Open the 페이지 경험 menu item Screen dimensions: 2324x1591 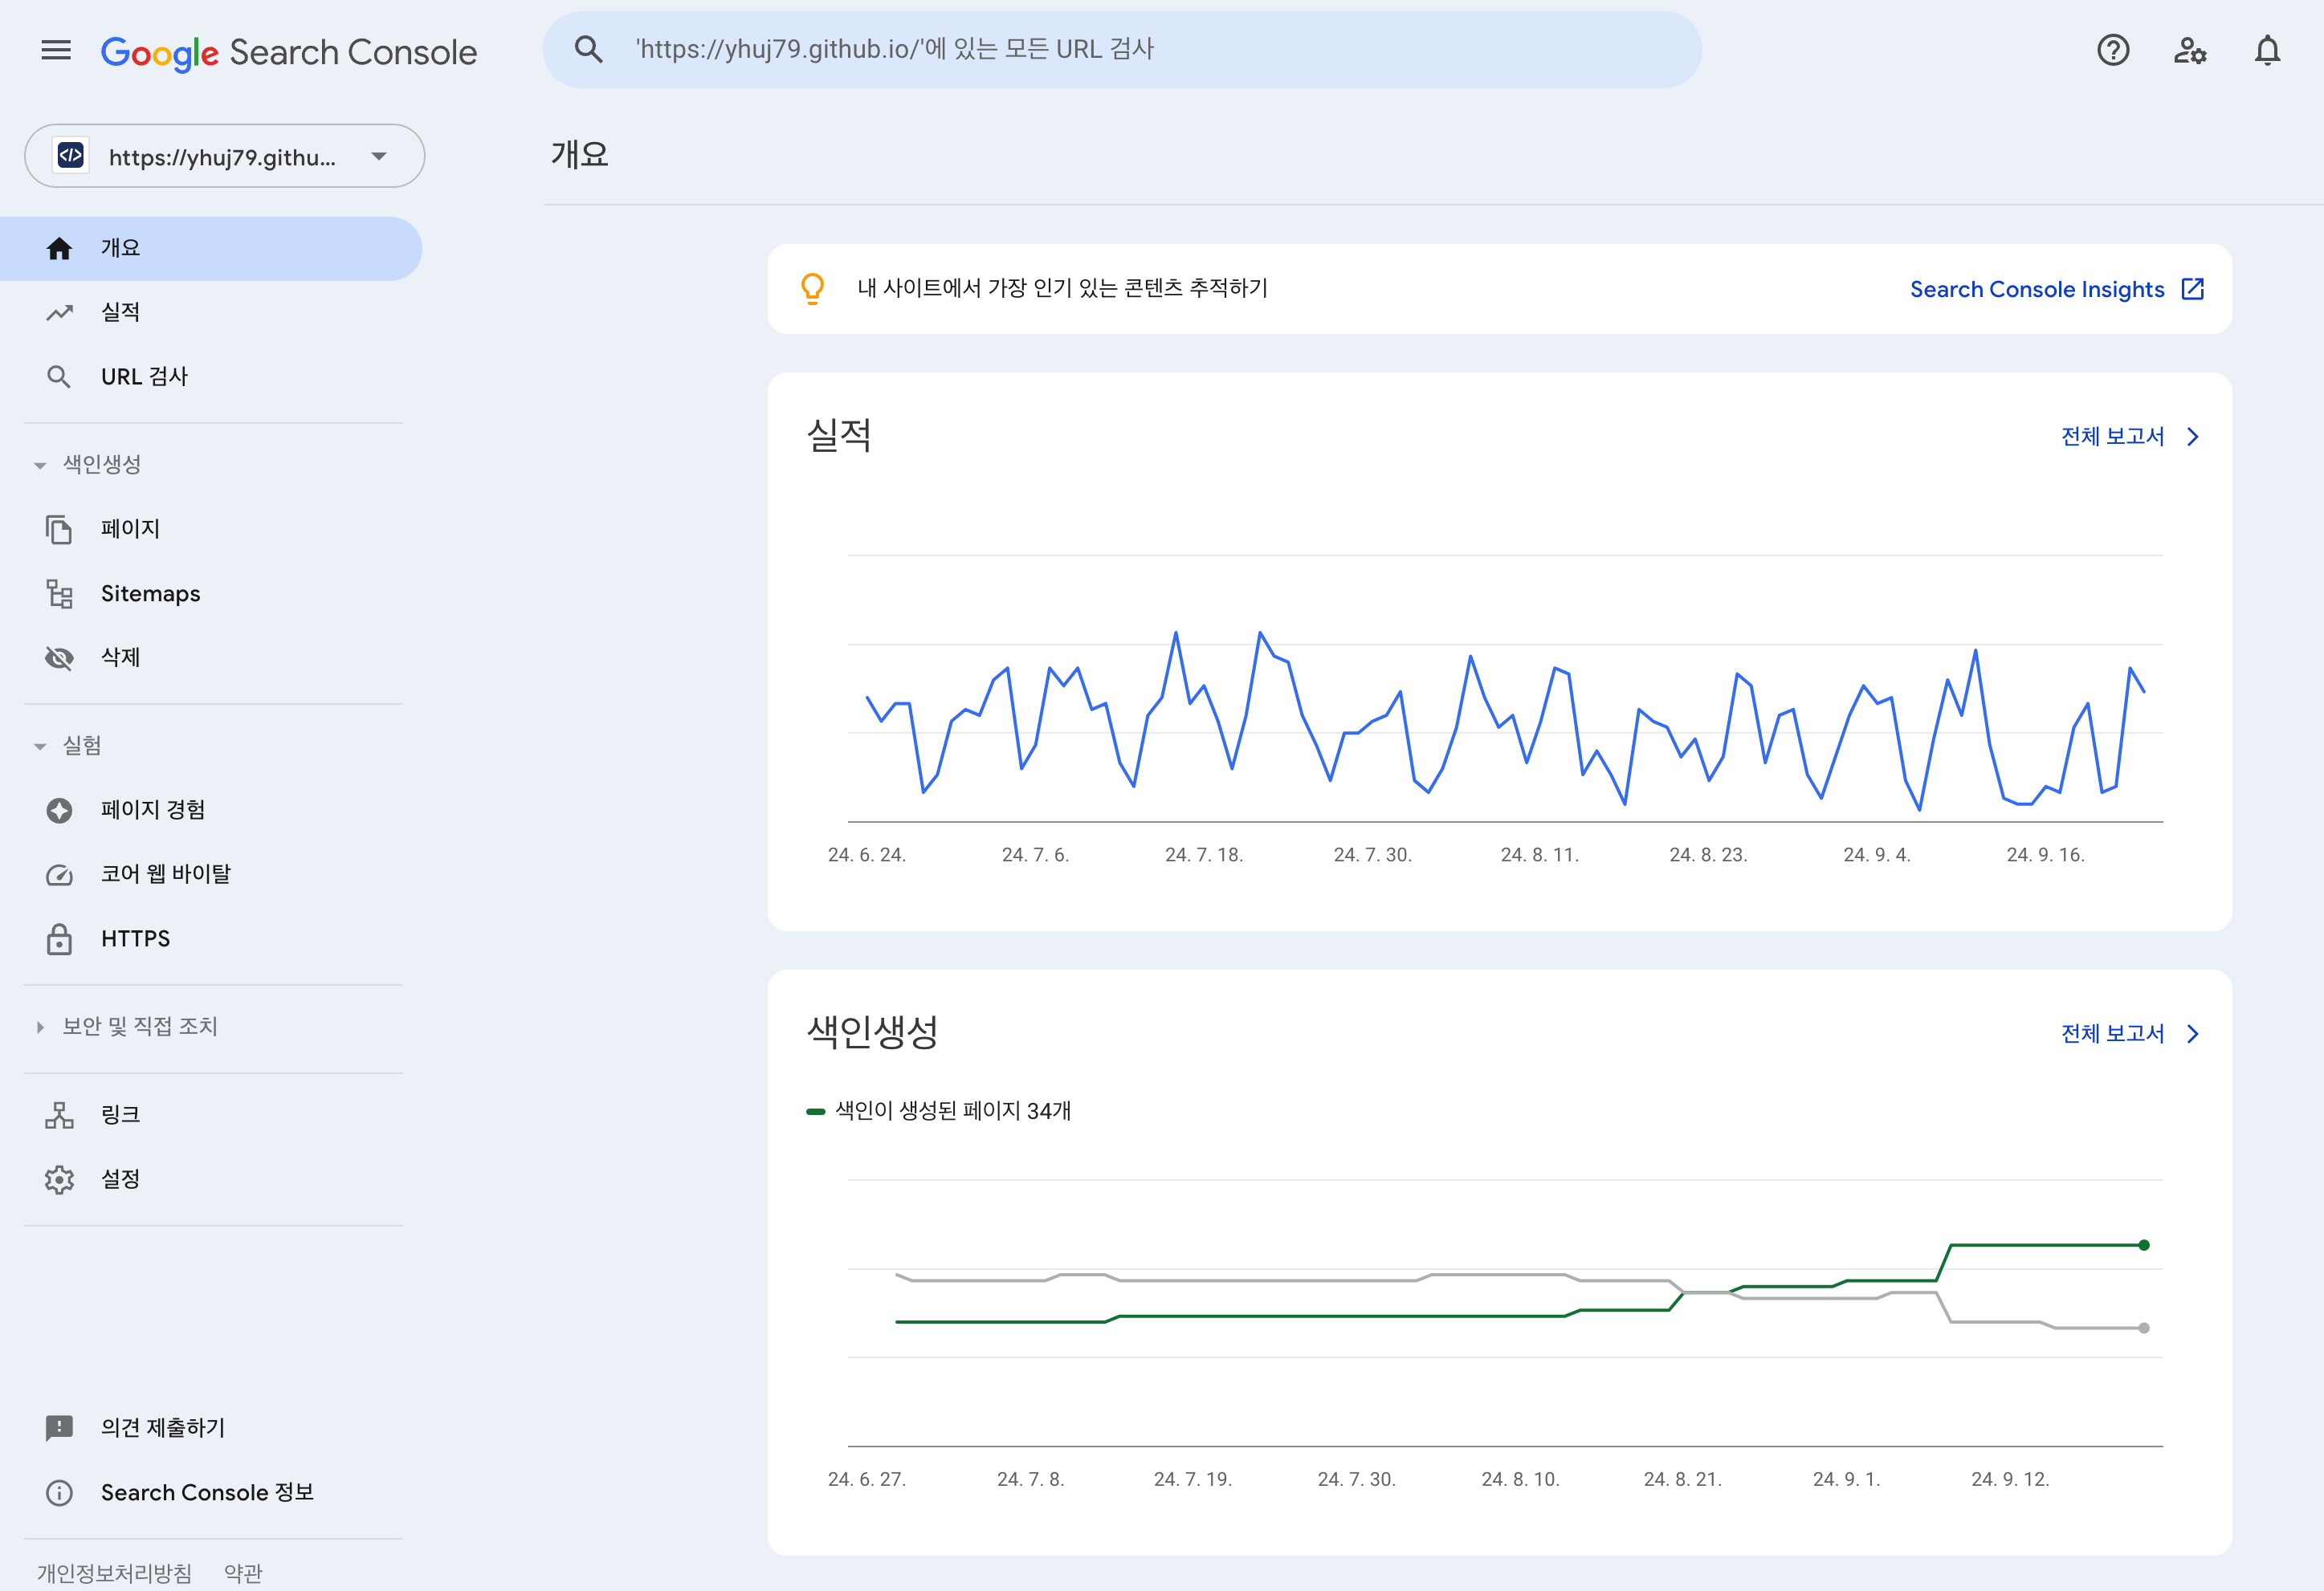152,809
